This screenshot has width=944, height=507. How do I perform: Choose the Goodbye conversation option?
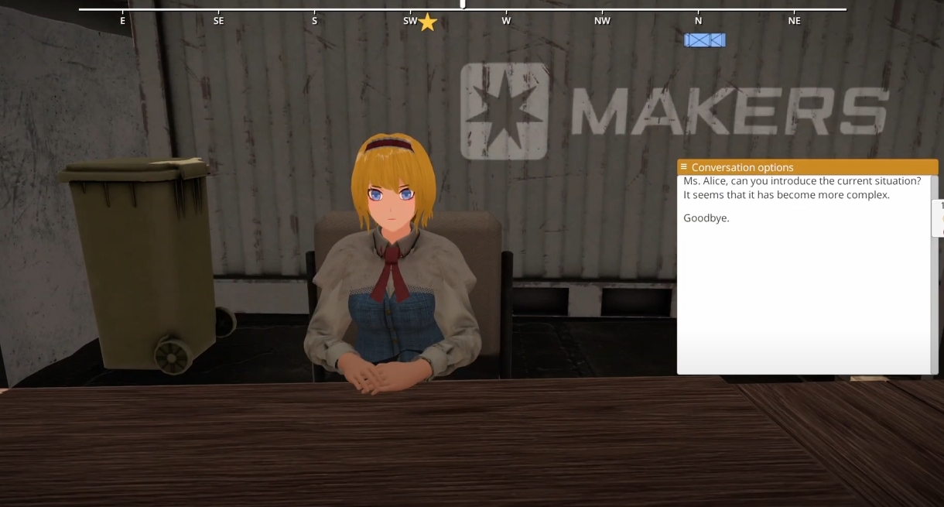(x=706, y=218)
